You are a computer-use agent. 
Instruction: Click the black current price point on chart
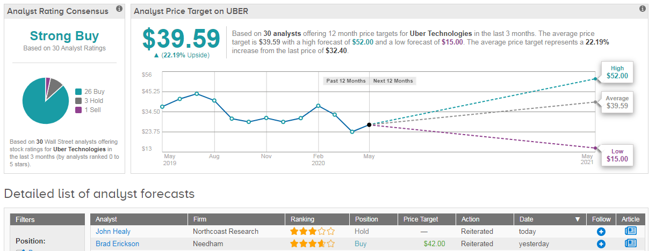click(369, 125)
